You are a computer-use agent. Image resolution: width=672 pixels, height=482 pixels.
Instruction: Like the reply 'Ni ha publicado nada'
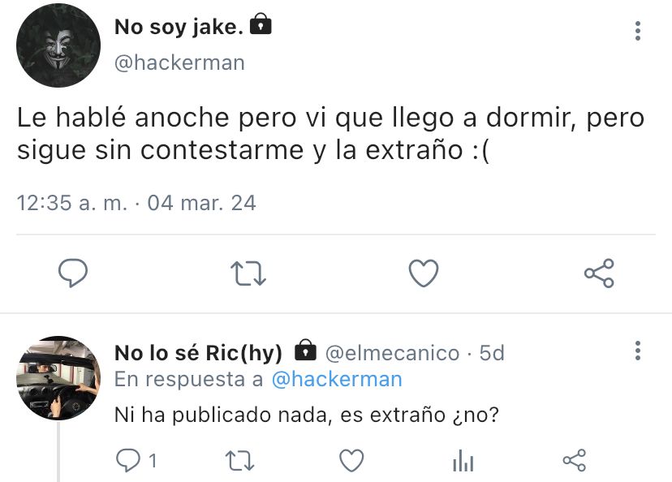(x=351, y=461)
